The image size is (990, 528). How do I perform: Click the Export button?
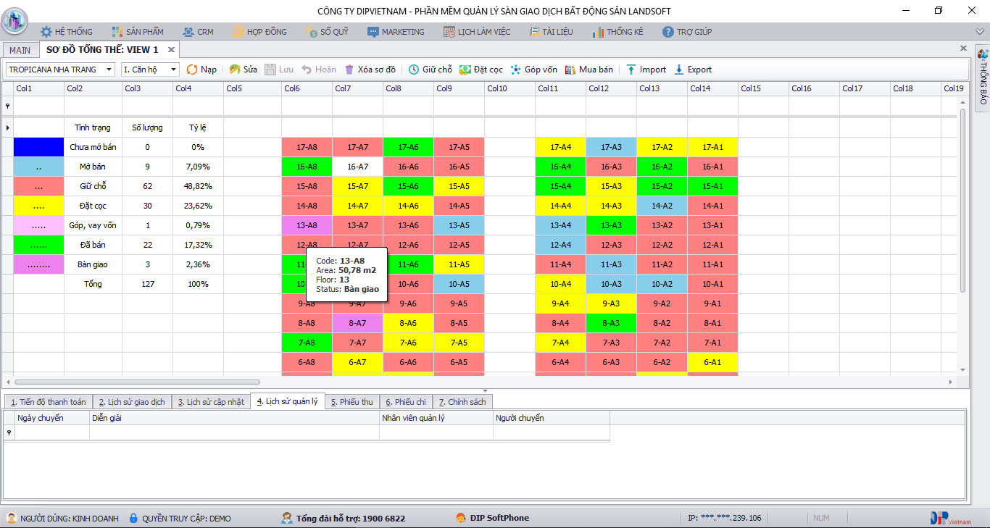pos(693,70)
